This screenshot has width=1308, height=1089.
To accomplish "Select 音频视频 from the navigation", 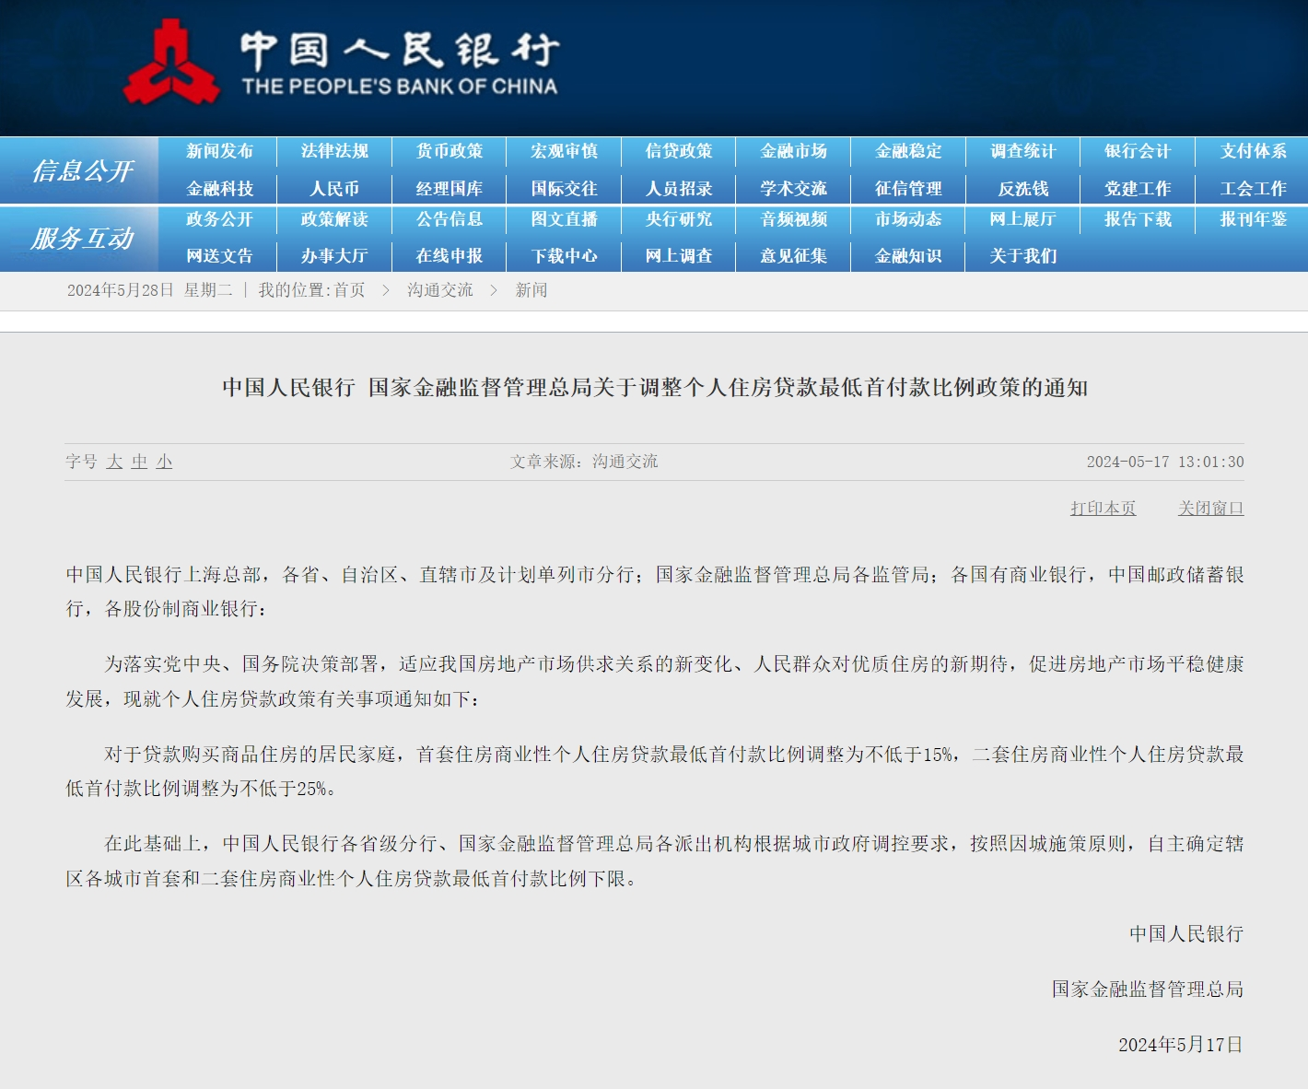I will point(794,220).
